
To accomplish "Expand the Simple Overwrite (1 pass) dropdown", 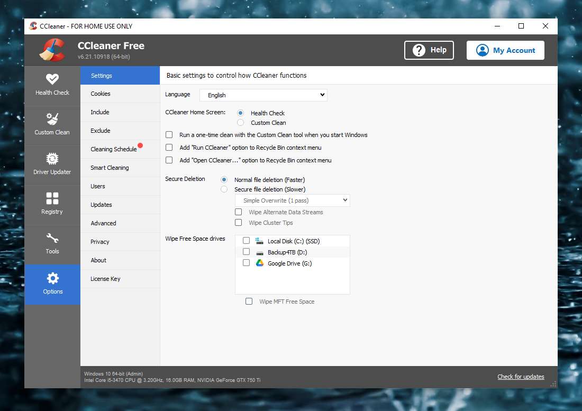I will 293,200.
